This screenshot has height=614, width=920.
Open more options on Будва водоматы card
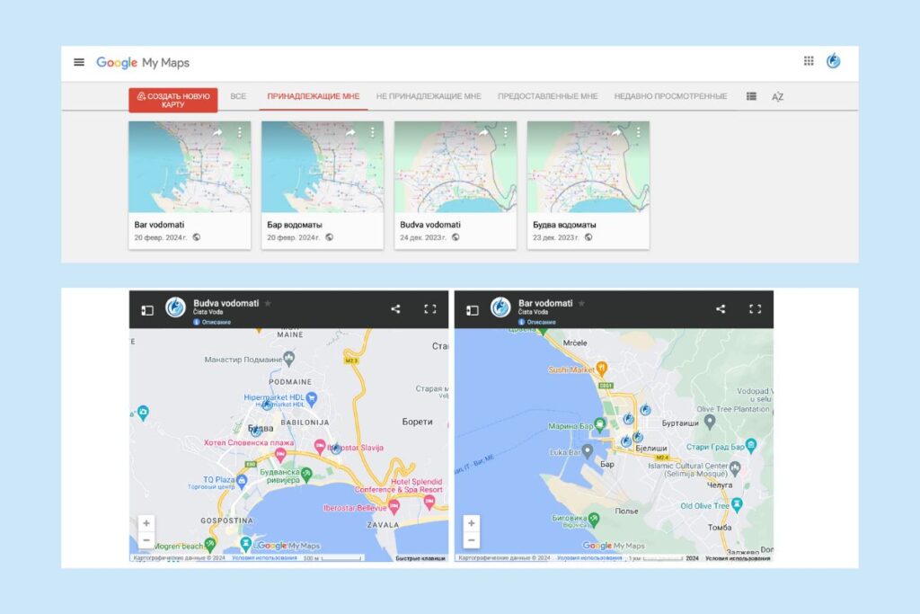(x=638, y=133)
